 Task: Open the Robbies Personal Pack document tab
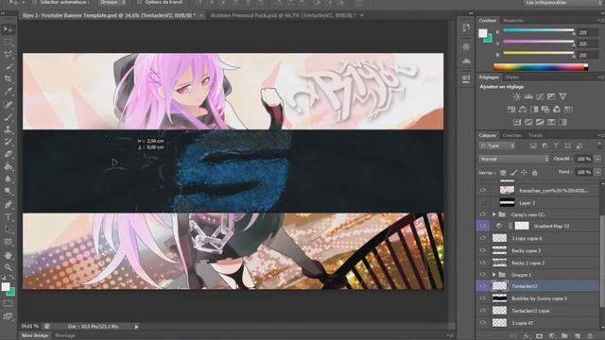tap(284, 15)
